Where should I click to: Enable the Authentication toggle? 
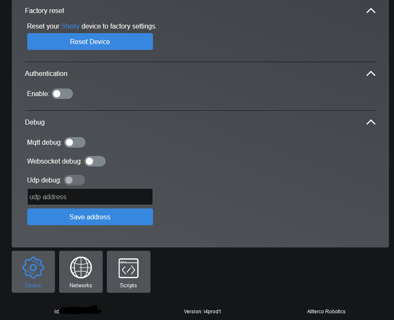62,94
